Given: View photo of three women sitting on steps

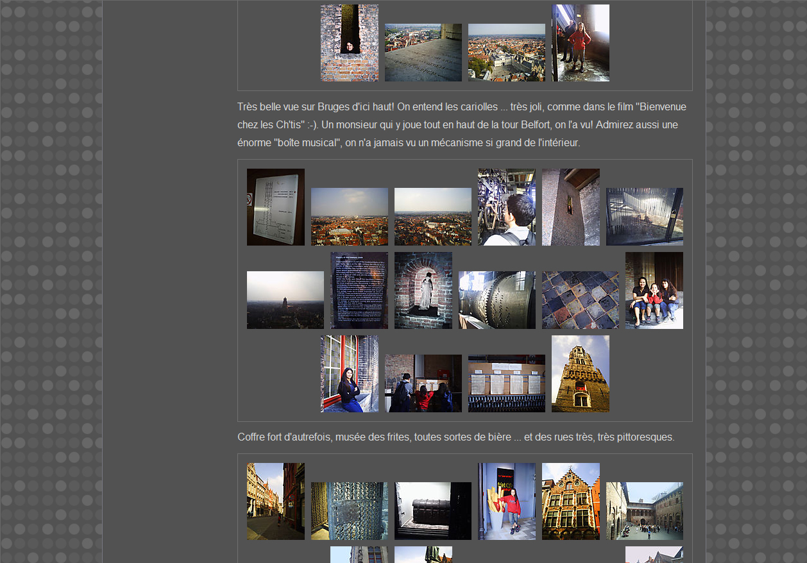Looking at the screenshot, I should pos(654,290).
